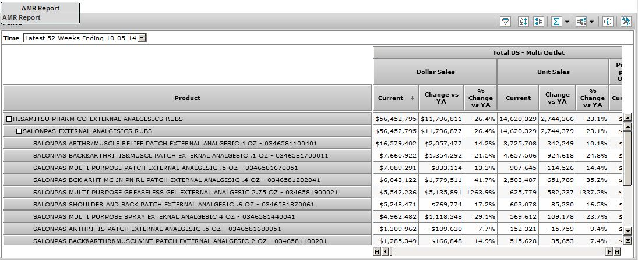Image resolution: width=638 pixels, height=260 pixels.
Task: Expand the HISAMITSU PHARM CO row
Action: click(x=9, y=119)
